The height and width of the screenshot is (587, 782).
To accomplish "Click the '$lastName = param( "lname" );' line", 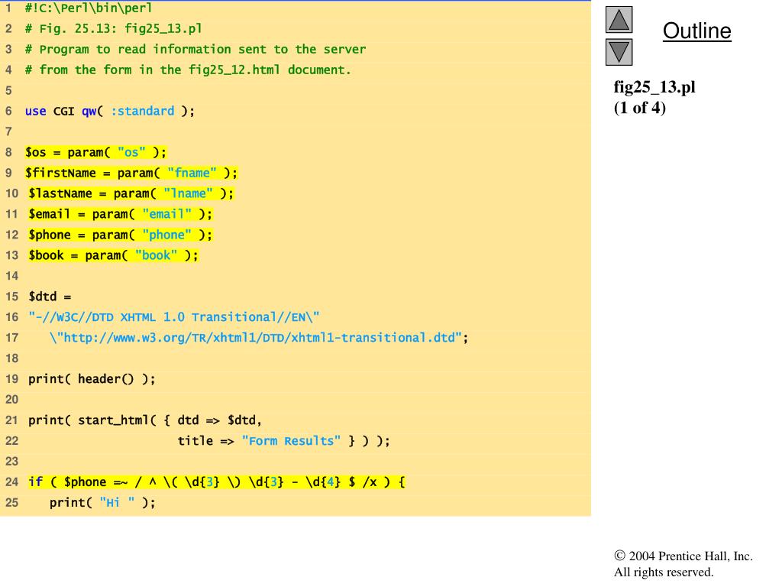I will coord(131,193).
